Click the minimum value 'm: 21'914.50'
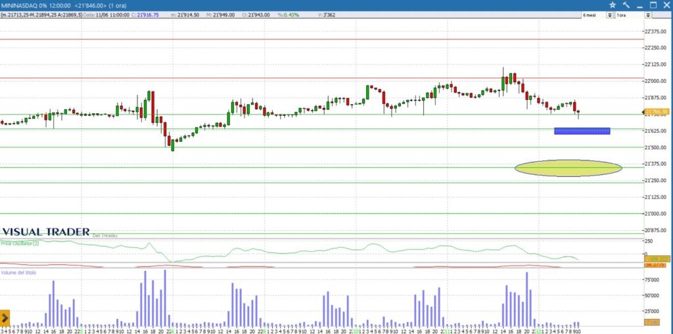The height and width of the screenshot is (334, 673). pyautogui.click(x=185, y=14)
